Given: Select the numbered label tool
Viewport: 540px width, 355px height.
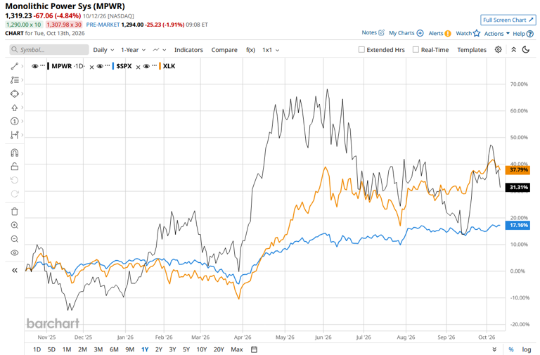Looking at the screenshot, I should coord(15,121).
